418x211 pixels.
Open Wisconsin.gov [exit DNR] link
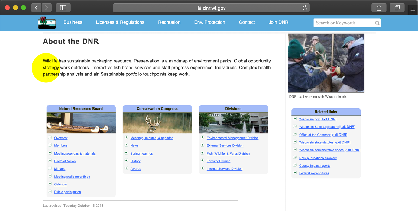pos(318,119)
